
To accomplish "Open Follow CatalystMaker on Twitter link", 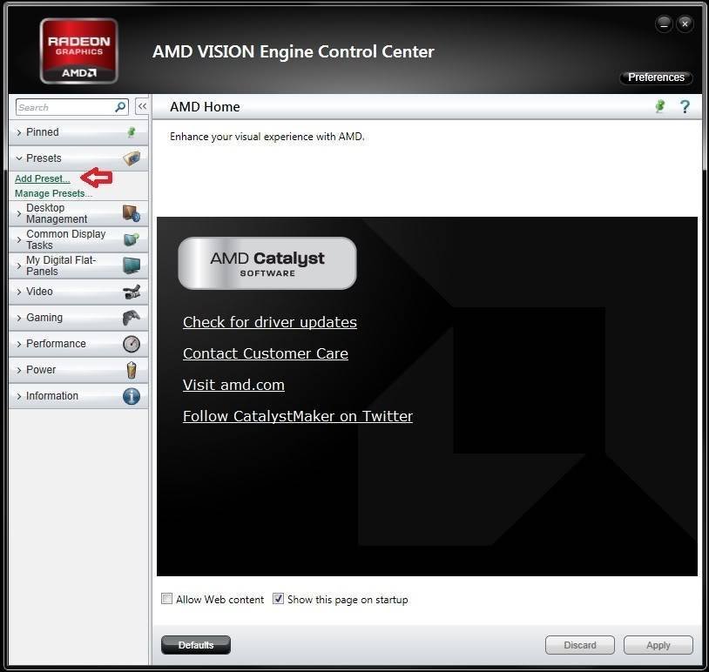I will pyautogui.click(x=298, y=416).
